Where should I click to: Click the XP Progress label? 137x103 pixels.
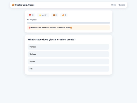coord(32,20)
